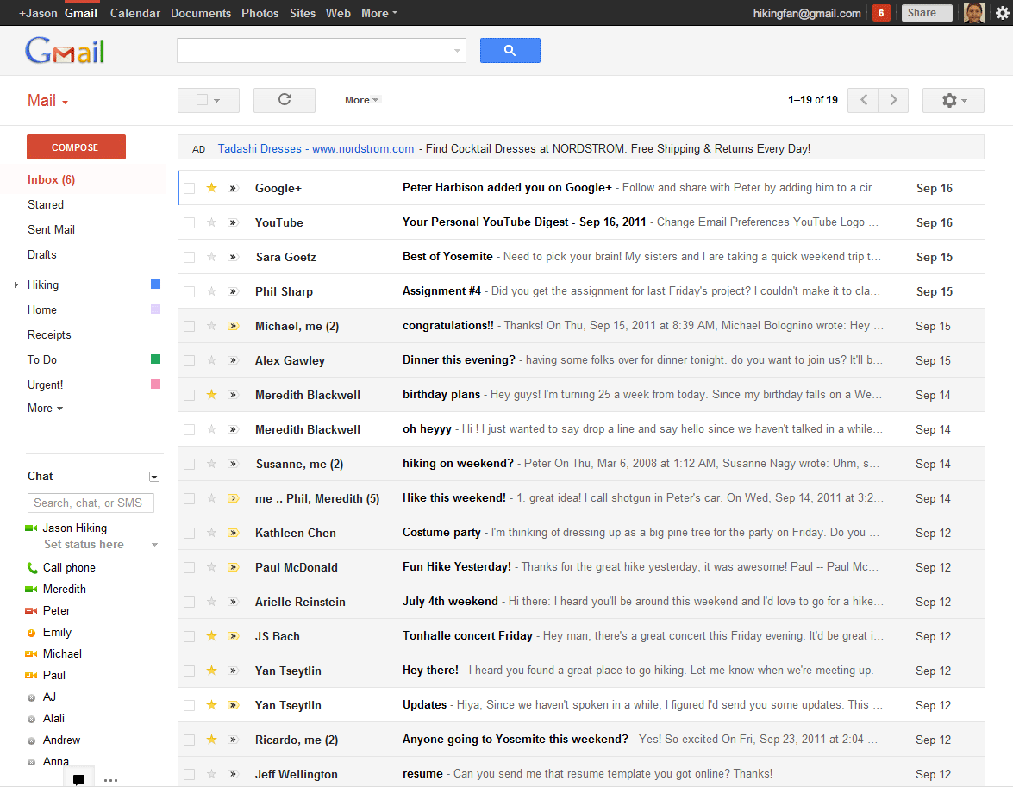Image resolution: width=1013 pixels, height=787 pixels.
Task: Go to the next page of messages
Action: (893, 100)
